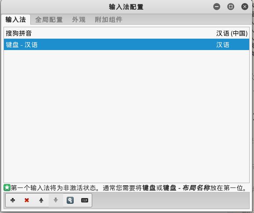The width and height of the screenshot is (254, 213).
Task: Open the 全局配置 tab
Action: point(49,19)
